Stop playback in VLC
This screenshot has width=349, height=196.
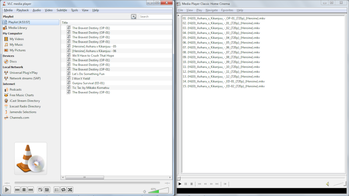pos(24,189)
